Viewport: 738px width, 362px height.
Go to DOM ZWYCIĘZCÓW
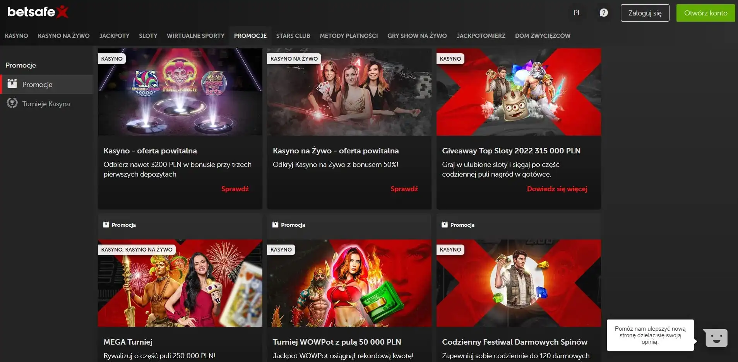(543, 36)
